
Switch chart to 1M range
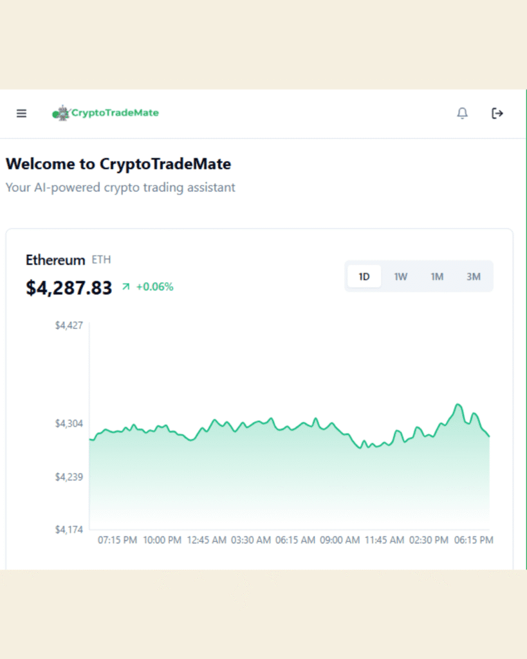click(x=437, y=277)
